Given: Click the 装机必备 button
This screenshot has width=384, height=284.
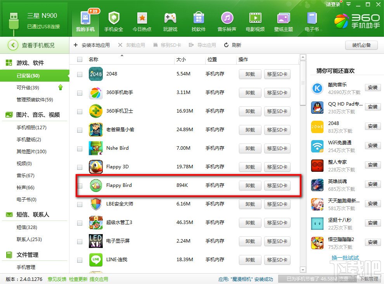Looking at the screenshot, I should tap(361, 45).
